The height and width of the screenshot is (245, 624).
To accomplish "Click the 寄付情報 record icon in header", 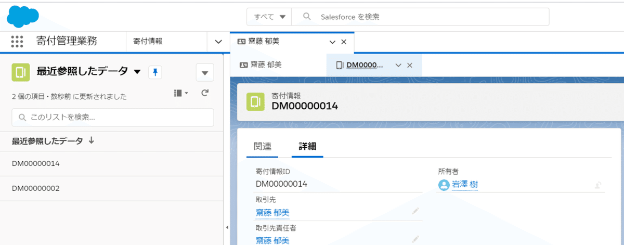I will 255,101.
